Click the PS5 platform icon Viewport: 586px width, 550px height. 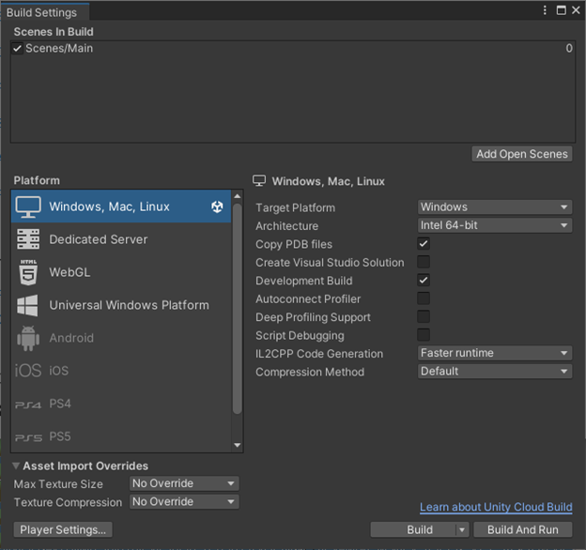(28, 437)
